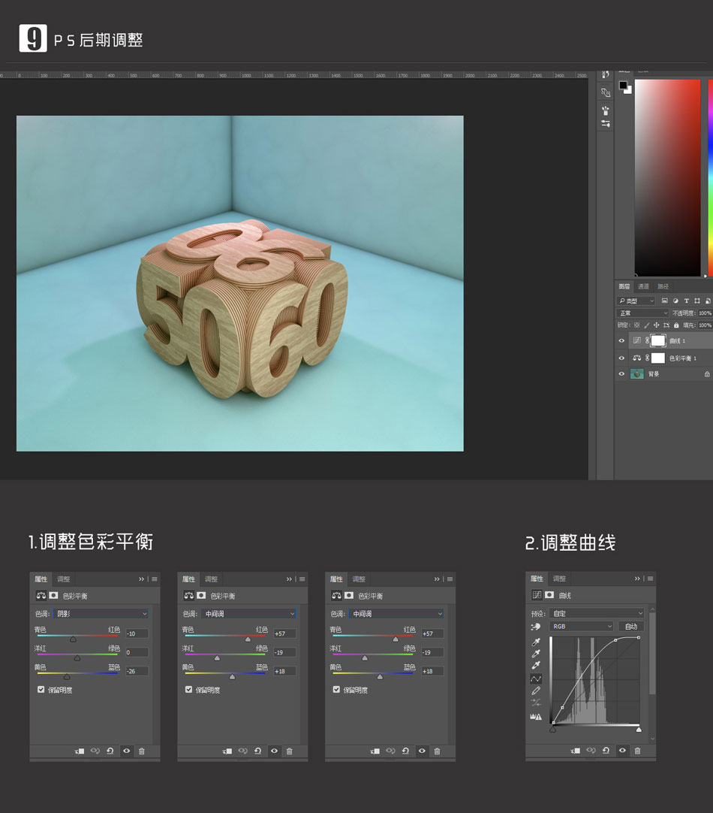713x813 pixels.
Task: Open the 类型 layer filter dropdown
Action: coord(636,301)
